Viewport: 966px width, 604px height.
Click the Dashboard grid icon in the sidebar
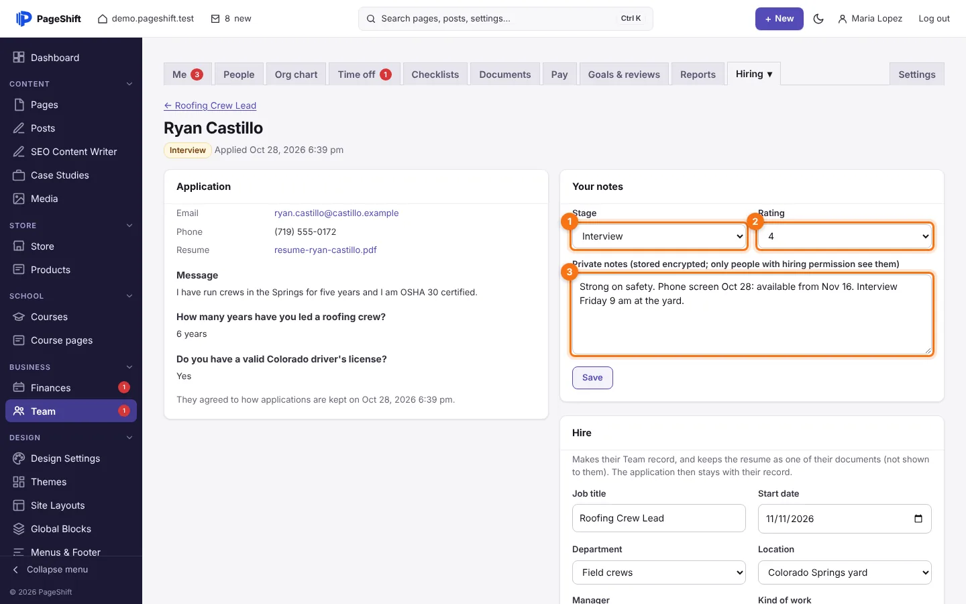point(19,58)
